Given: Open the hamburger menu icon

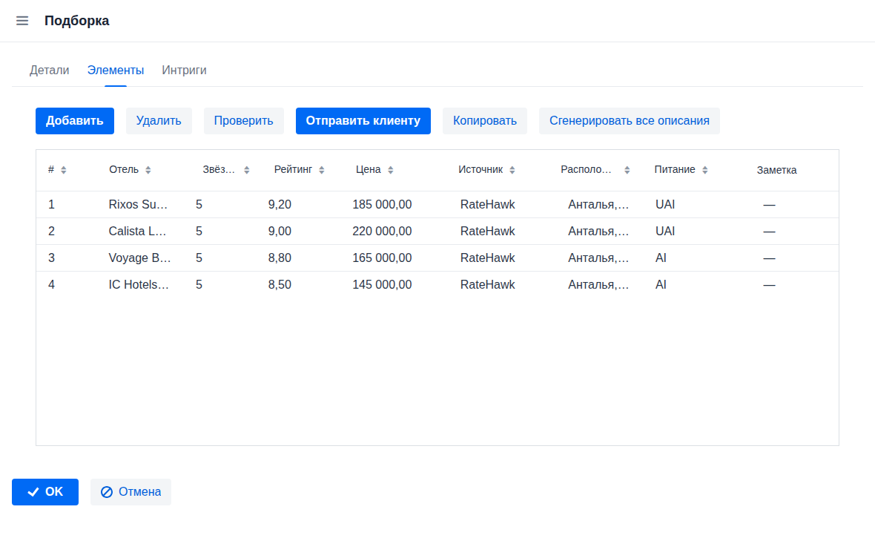Looking at the screenshot, I should pos(22,21).
